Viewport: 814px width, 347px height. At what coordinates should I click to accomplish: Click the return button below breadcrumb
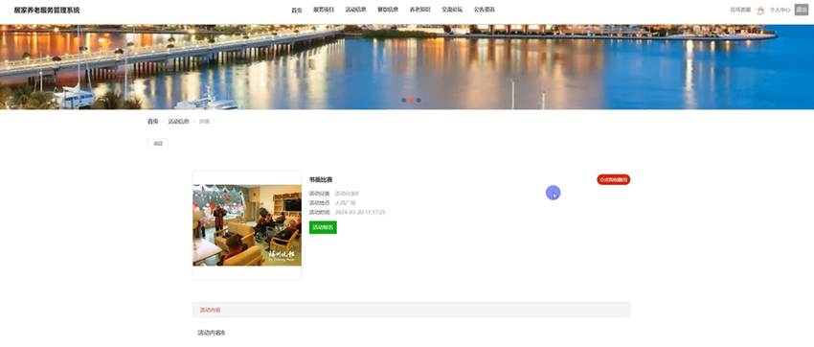point(158,144)
